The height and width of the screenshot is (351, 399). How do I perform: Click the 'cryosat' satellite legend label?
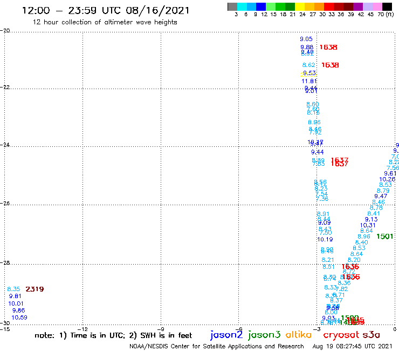click(341, 335)
